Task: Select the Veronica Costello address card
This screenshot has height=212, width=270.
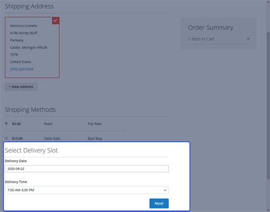Action: click(x=32, y=47)
